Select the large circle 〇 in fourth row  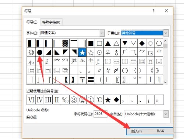coord(125,70)
